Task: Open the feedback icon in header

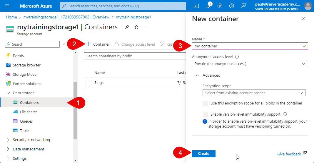Action: point(243,6)
